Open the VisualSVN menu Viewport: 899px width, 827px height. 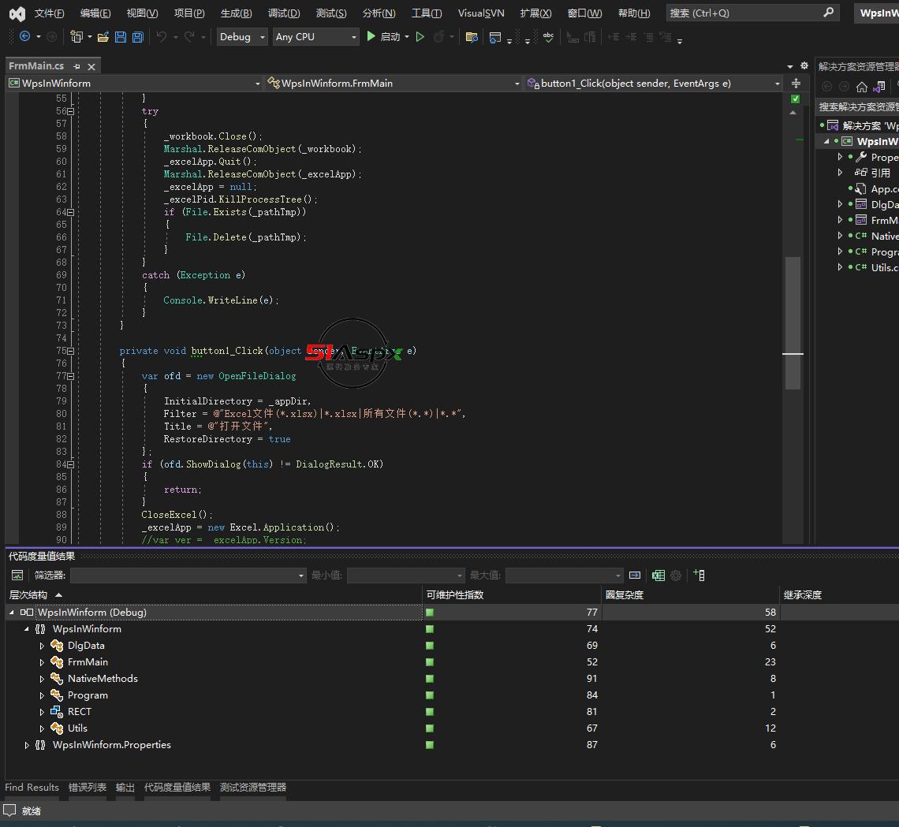481,13
